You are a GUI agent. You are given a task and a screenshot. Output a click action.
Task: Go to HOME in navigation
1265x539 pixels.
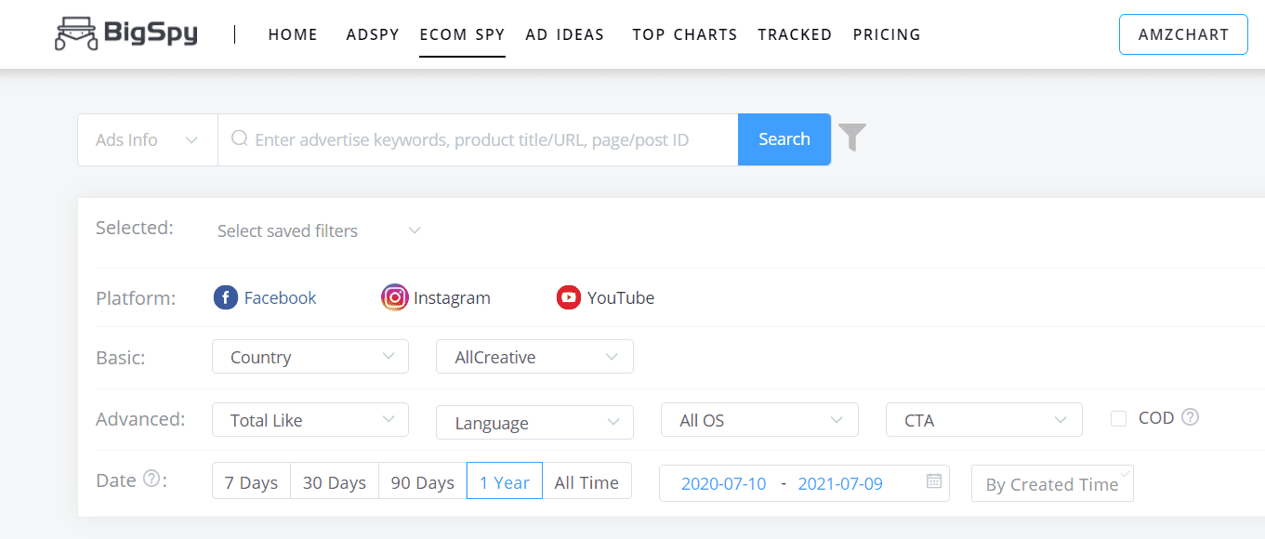(x=293, y=34)
